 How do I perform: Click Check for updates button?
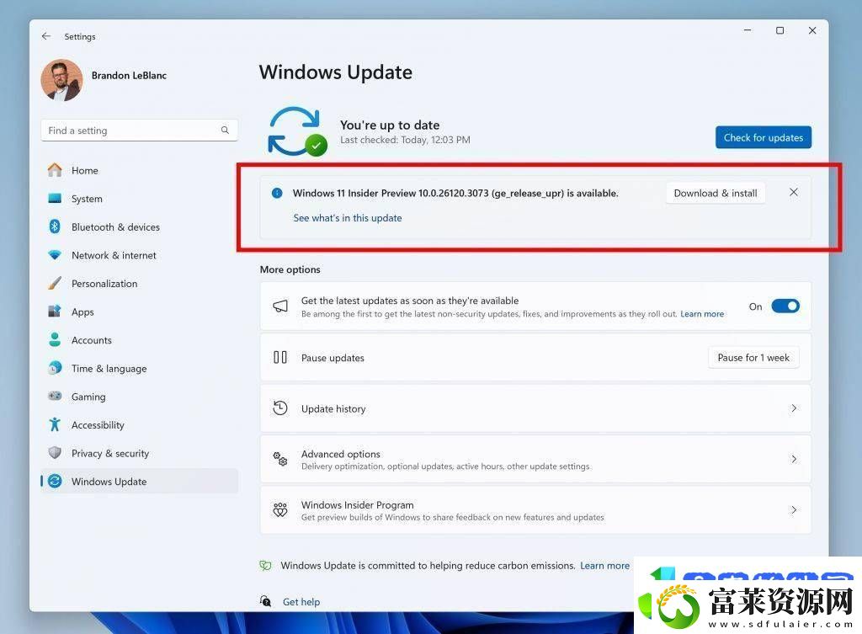coord(763,137)
